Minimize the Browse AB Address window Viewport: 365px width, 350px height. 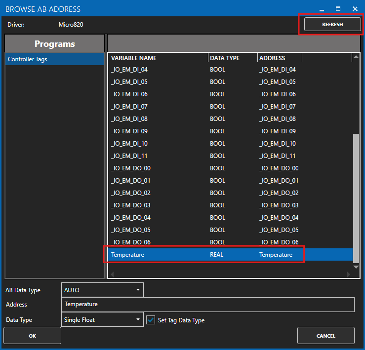[x=322, y=9]
